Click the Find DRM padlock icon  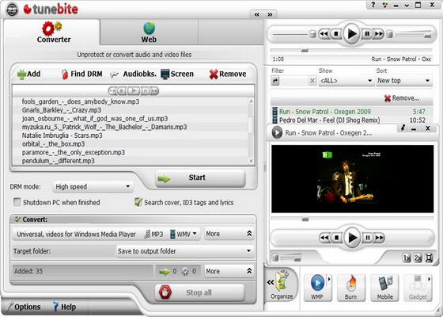pyautogui.click(x=65, y=74)
